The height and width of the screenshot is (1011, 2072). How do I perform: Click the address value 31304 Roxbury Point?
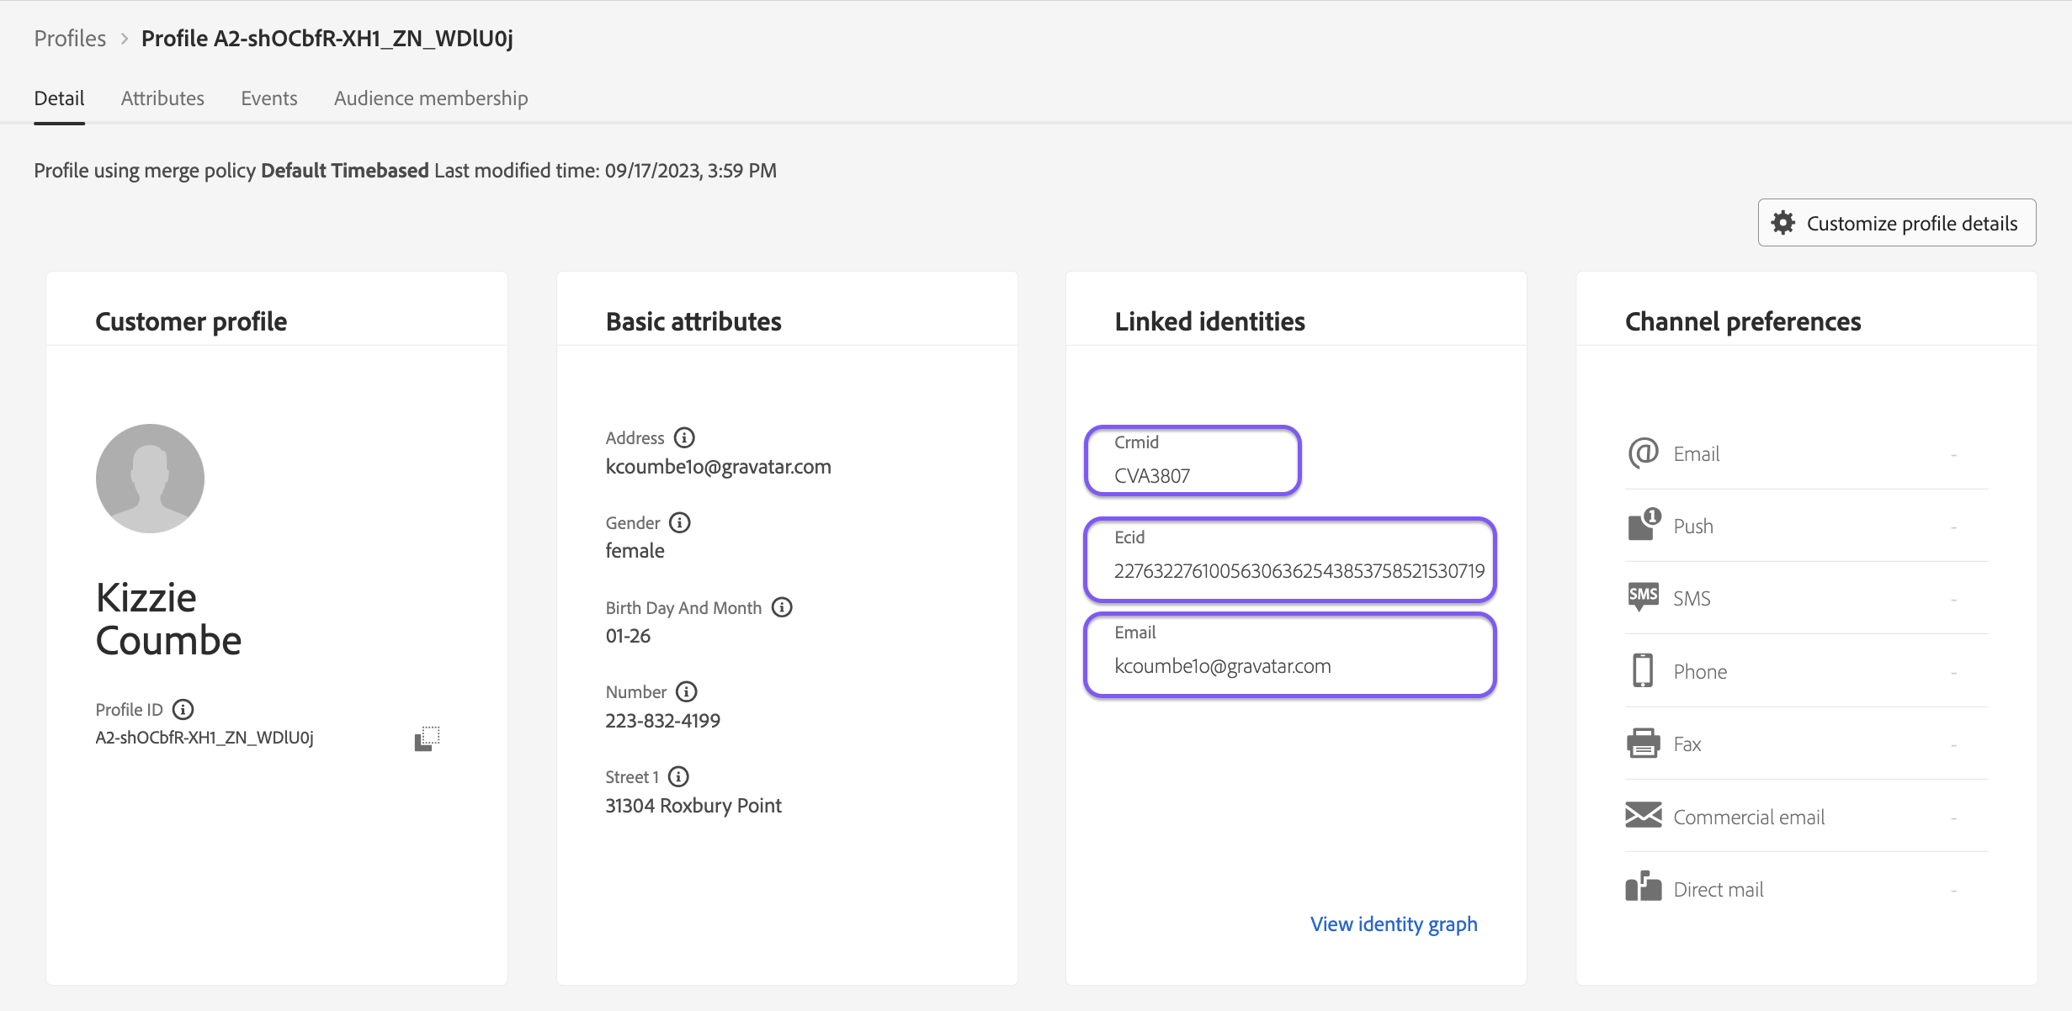coord(693,806)
